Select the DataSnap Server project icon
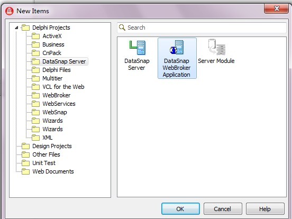This screenshot has width=292, height=219. click(x=138, y=48)
